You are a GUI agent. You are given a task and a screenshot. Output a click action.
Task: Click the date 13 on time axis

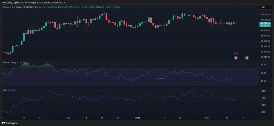pos(164,118)
